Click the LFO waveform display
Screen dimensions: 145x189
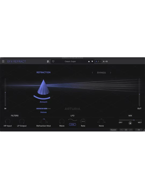(73, 120)
